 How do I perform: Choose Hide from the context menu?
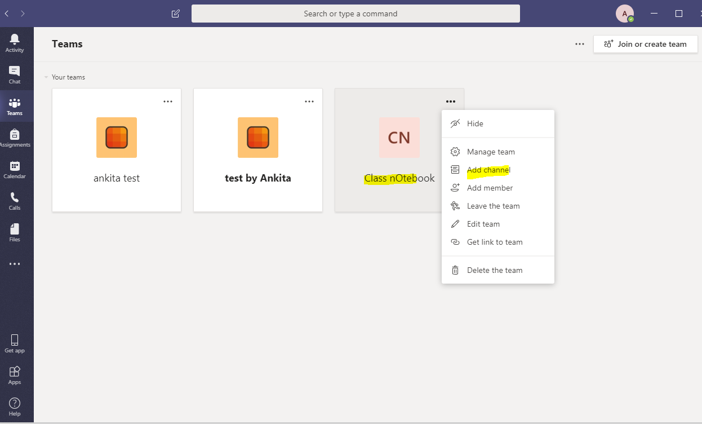coord(498,123)
